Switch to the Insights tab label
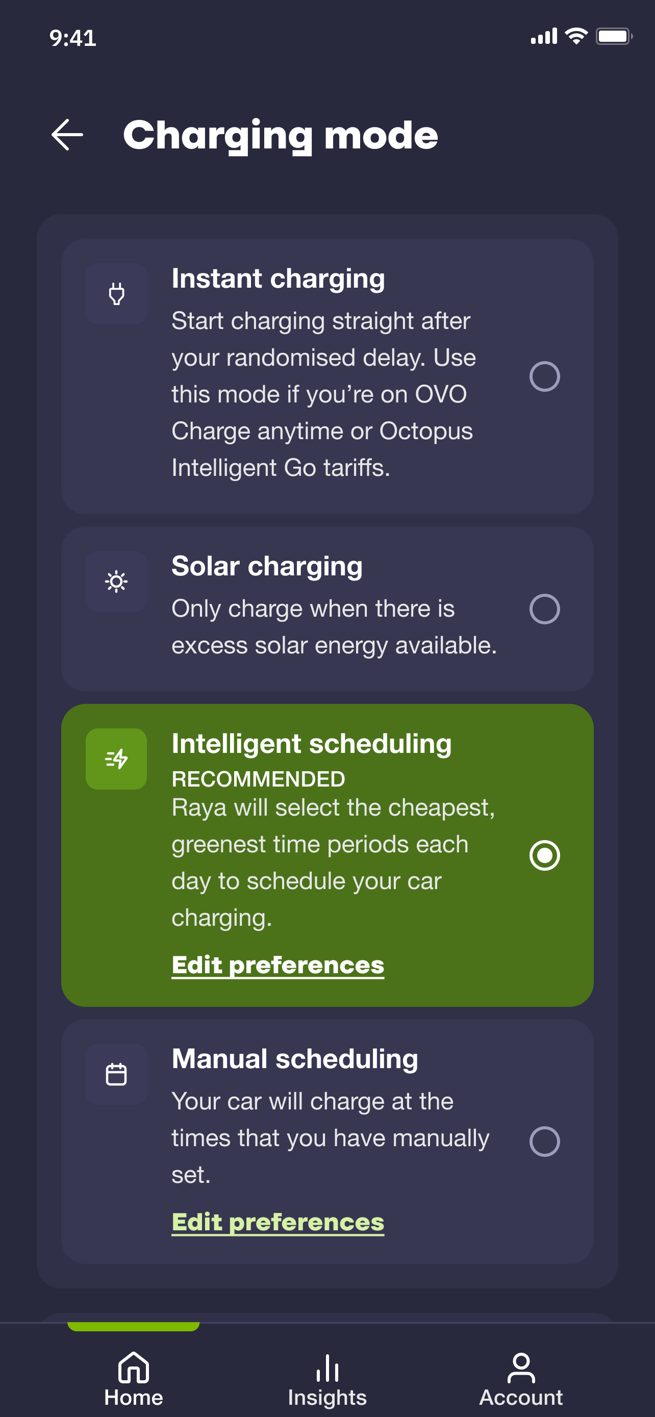 point(327,1398)
